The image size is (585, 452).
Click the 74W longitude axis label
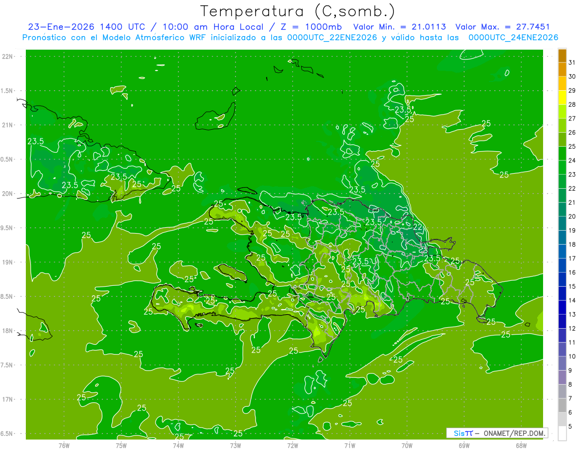[x=178, y=445]
